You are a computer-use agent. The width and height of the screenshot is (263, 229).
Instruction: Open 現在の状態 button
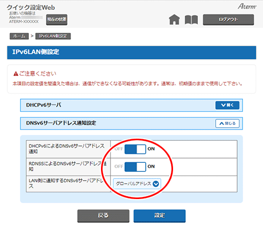pyautogui.click(x=57, y=19)
